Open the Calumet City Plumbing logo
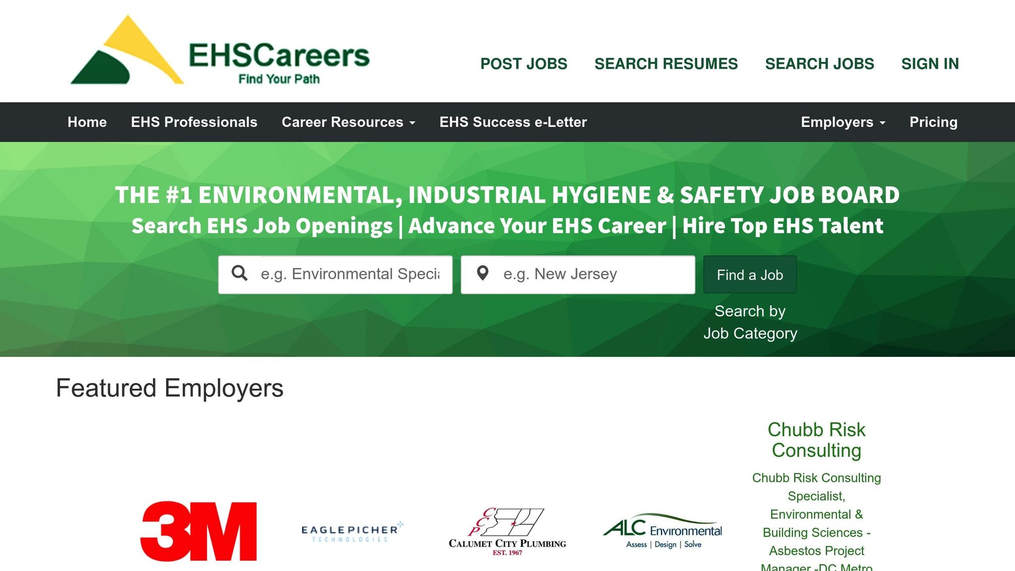Screen dimensions: 1015x571 507,532
